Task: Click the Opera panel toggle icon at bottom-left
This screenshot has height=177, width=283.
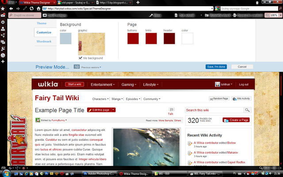Action: click(x=3, y=168)
